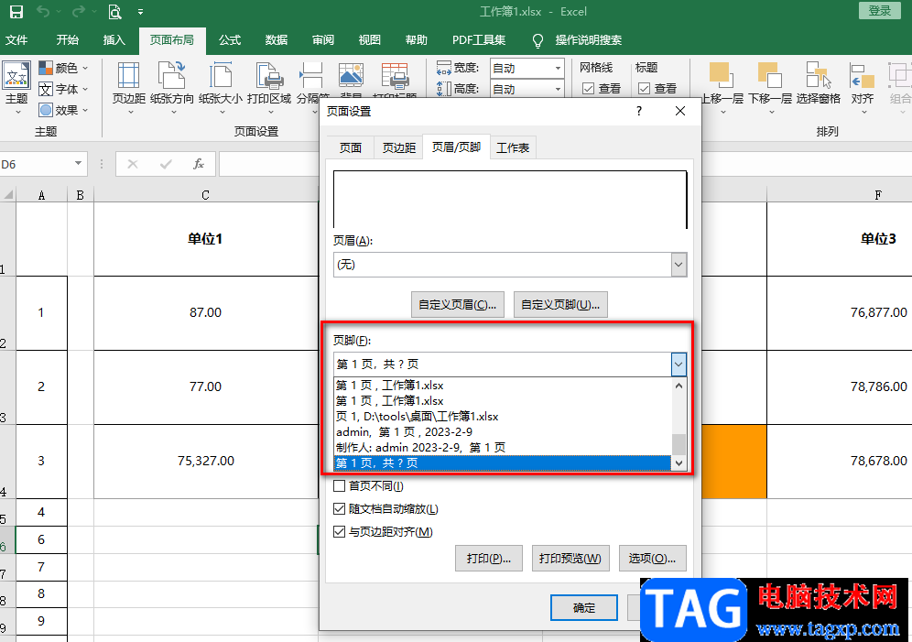Open the Data (数据) ribbon tab
The height and width of the screenshot is (642, 912).
(277, 40)
